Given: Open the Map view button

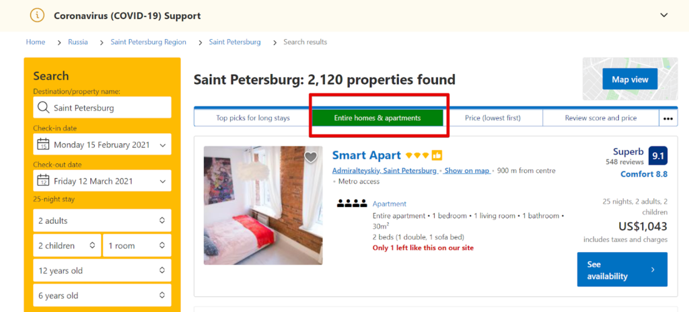Looking at the screenshot, I should (x=630, y=79).
